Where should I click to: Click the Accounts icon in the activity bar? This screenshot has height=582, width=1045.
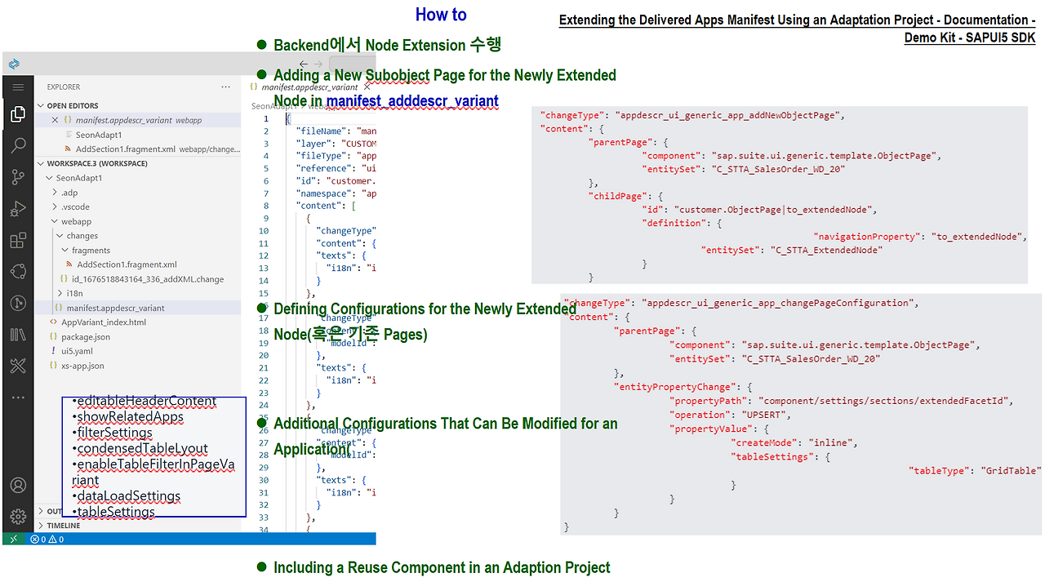[x=18, y=485]
